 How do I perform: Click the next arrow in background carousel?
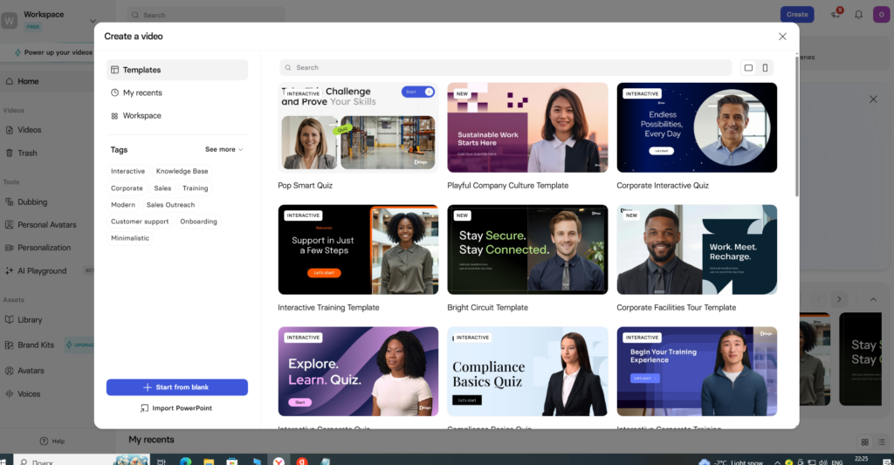click(x=839, y=299)
